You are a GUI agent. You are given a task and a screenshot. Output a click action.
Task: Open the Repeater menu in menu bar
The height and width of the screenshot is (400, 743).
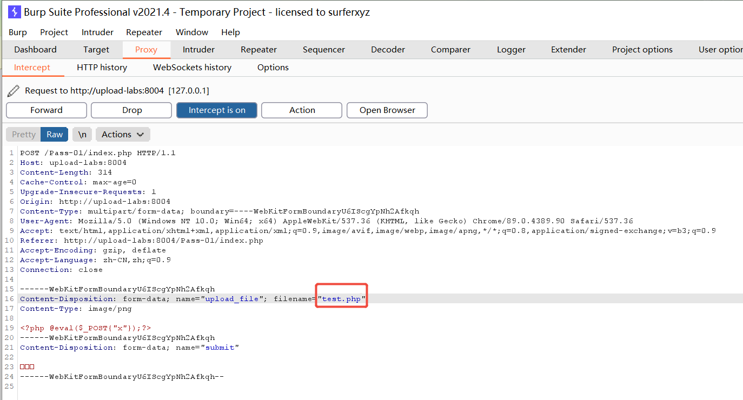click(144, 32)
